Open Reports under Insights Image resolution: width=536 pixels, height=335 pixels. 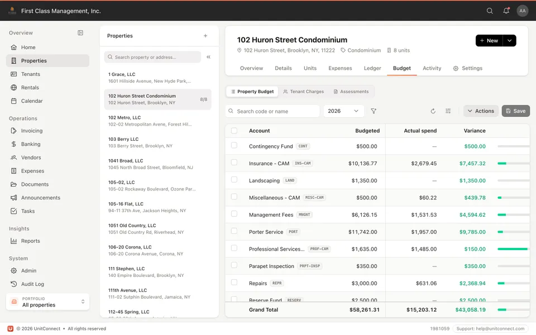(x=47, y=241)
